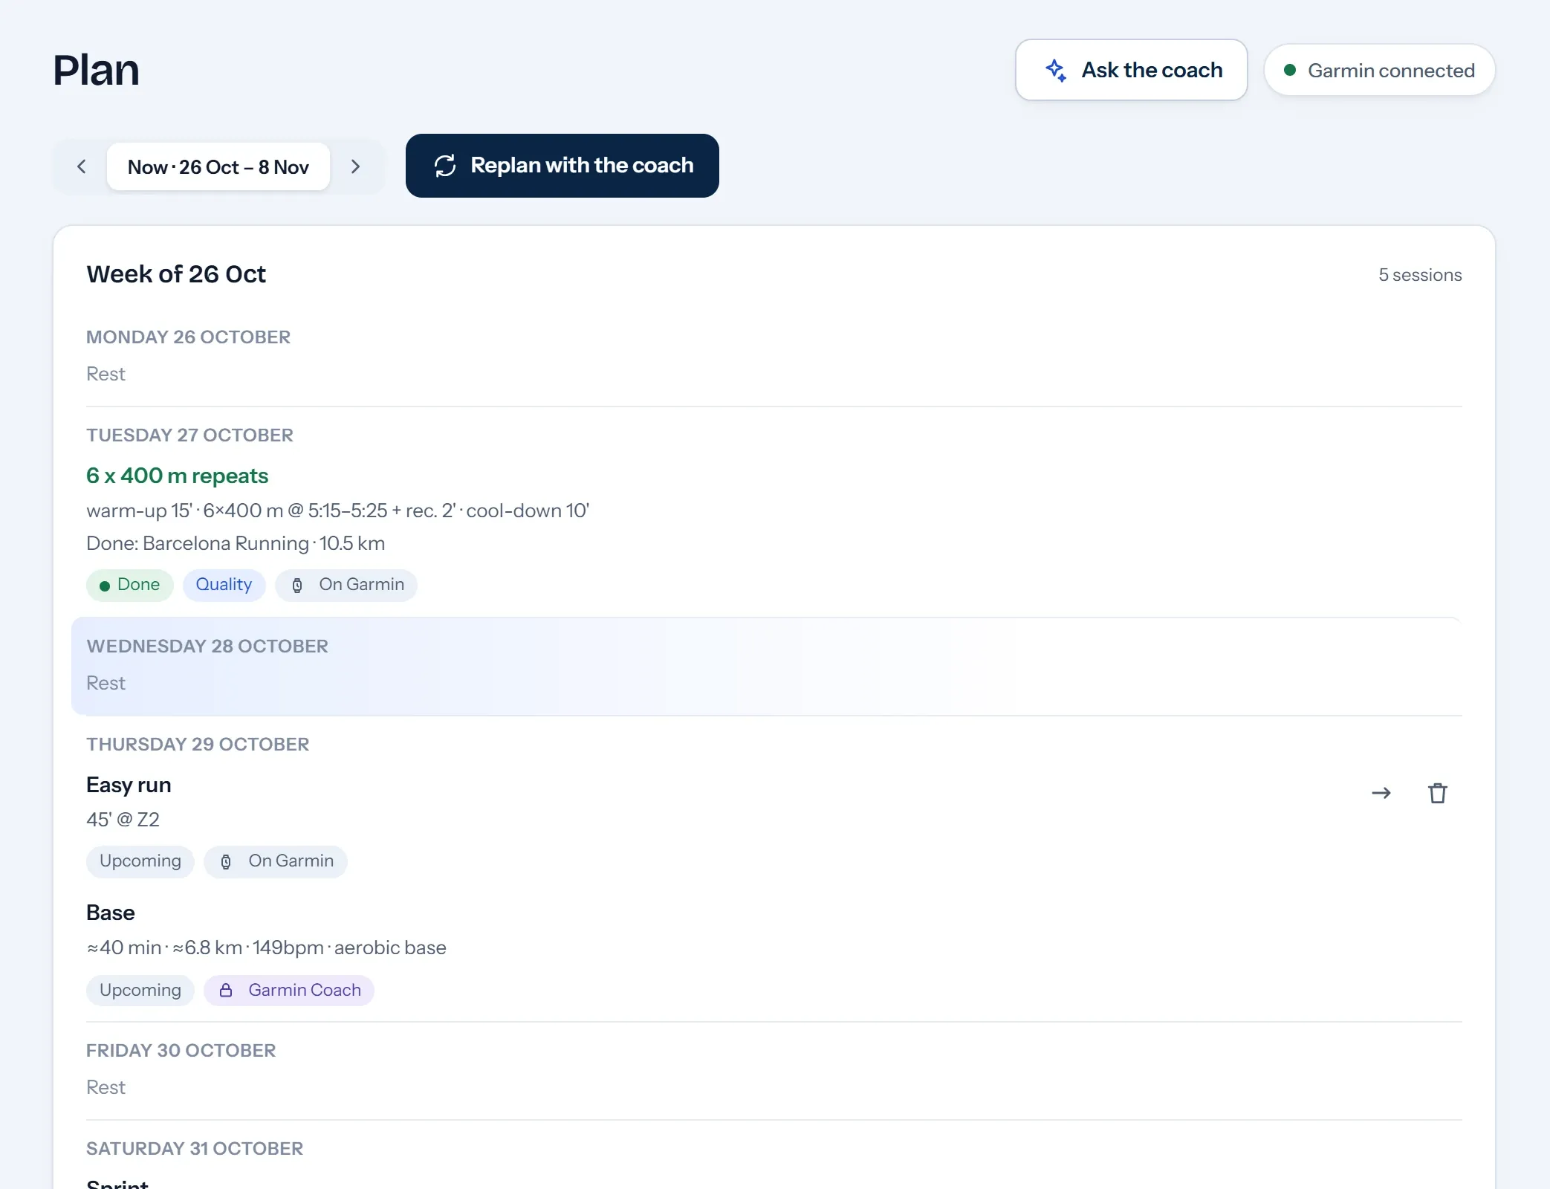
Task: Click the Upcoming badge under Easy run
Action: [x=140, y=861]
